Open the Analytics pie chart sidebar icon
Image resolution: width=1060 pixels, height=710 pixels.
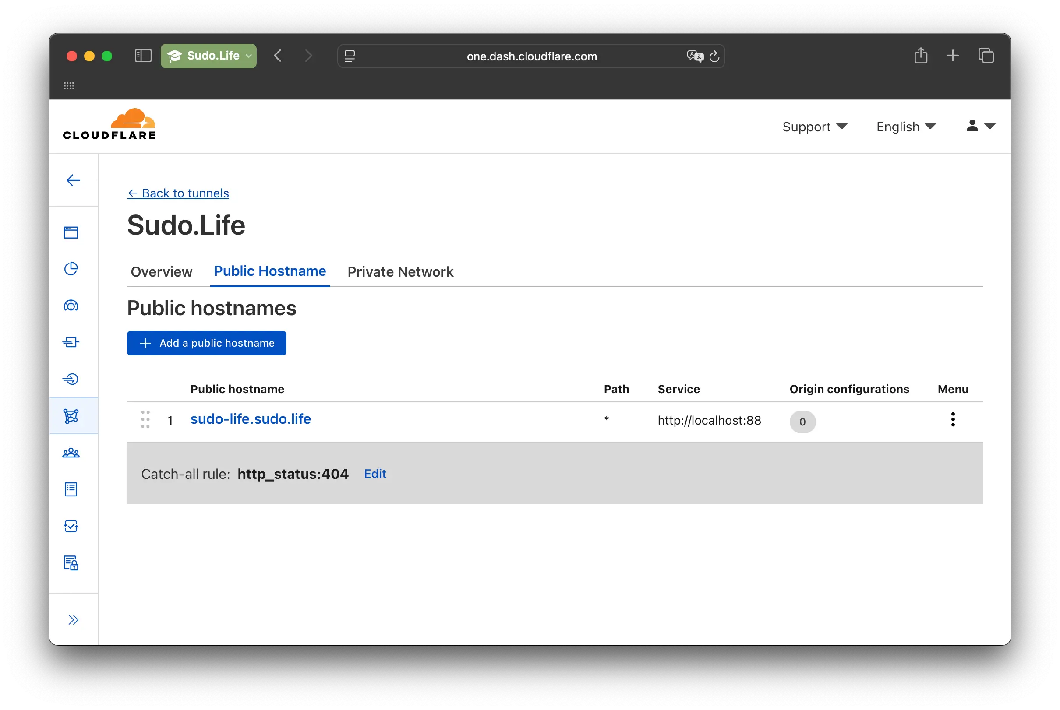click(x=71, y=268)
